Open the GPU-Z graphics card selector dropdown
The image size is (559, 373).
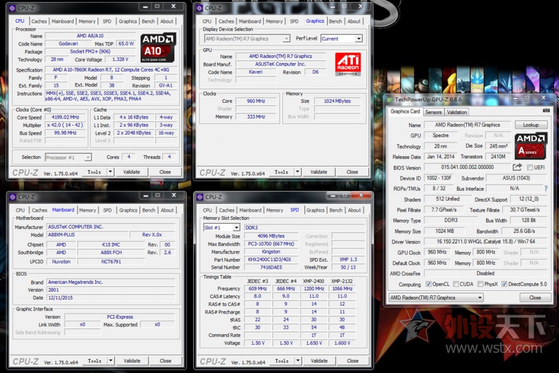436,298
